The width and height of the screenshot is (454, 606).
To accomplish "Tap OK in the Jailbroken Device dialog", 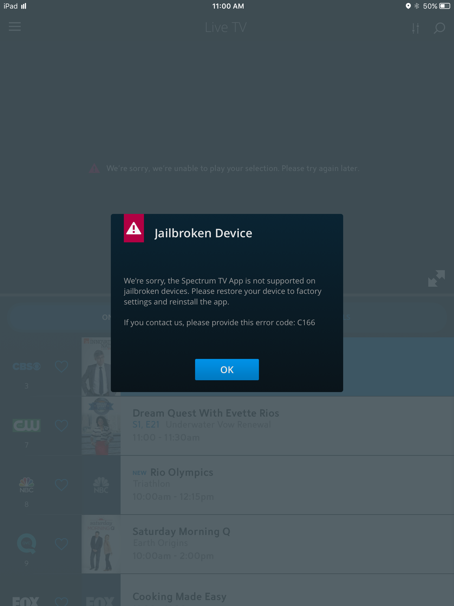I will (x=227, y=369).
